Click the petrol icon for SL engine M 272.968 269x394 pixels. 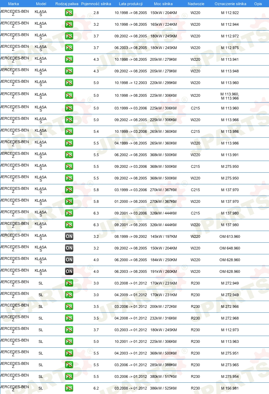(69, 318)
